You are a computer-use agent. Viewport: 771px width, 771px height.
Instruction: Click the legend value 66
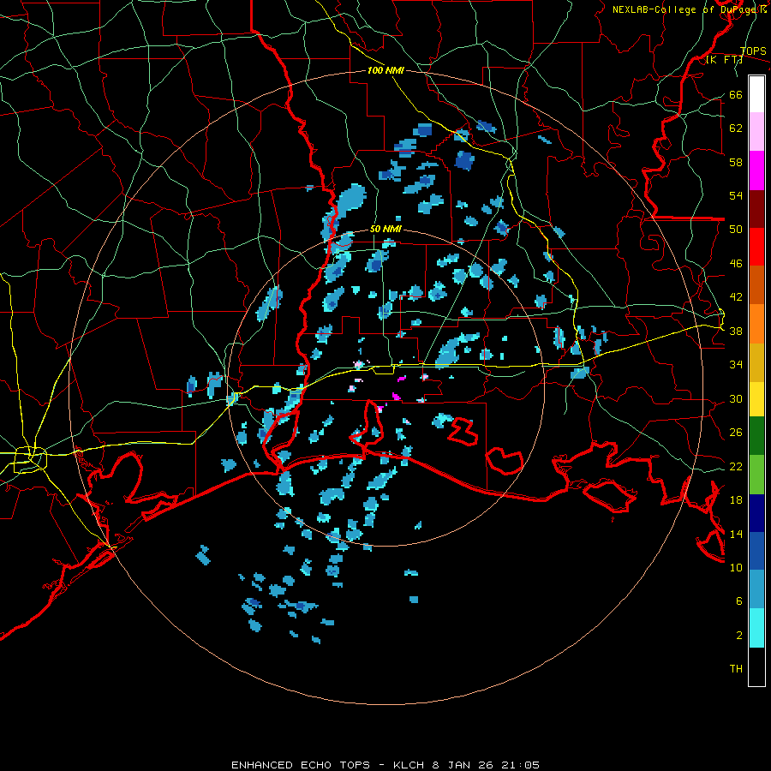tap(736, 94)
